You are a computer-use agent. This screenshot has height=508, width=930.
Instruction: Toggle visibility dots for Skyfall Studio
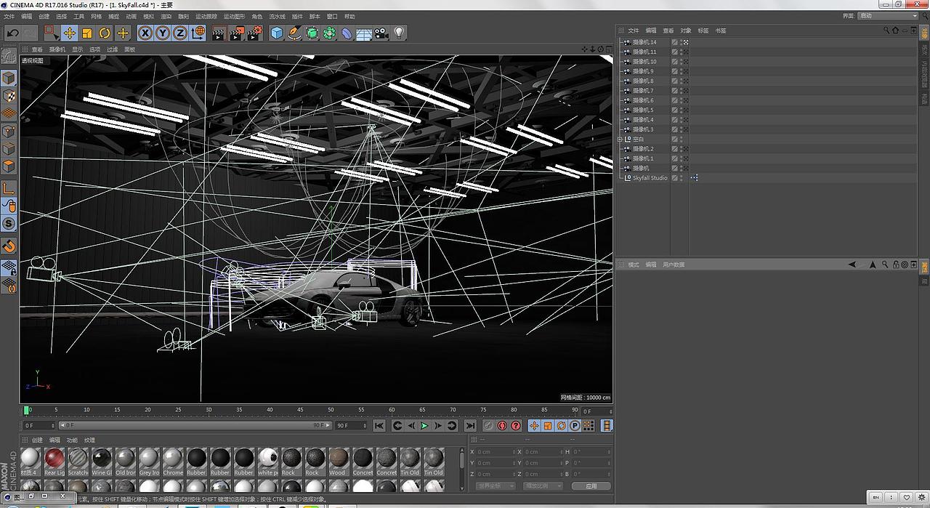pos(681,178)
